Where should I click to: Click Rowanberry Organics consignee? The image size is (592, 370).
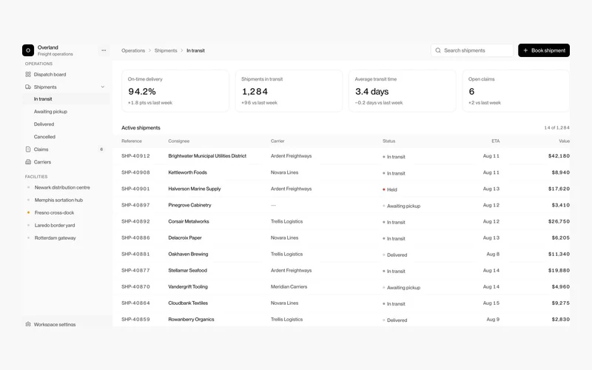click(191, 320)
